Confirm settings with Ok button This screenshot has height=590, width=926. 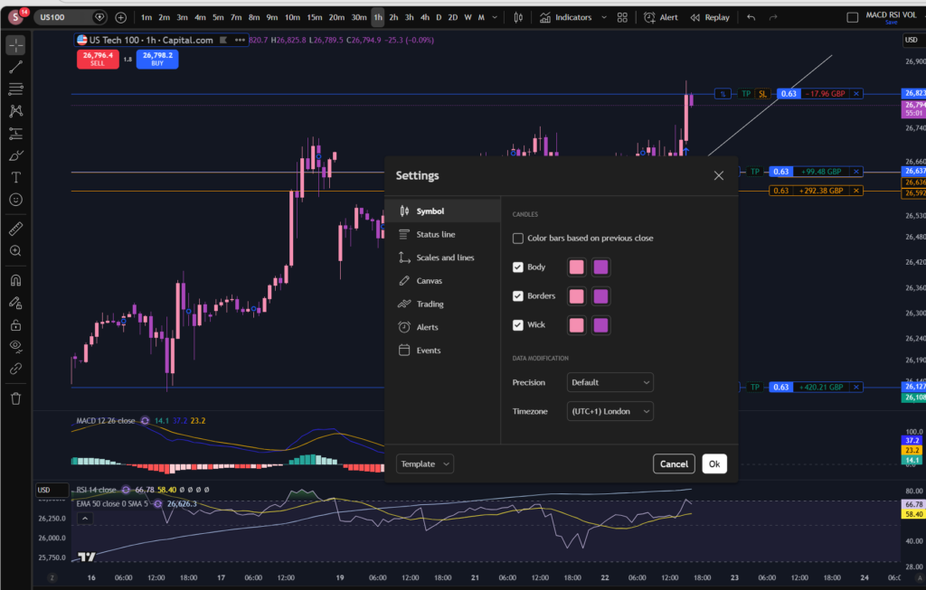click(x=714, y=464)
